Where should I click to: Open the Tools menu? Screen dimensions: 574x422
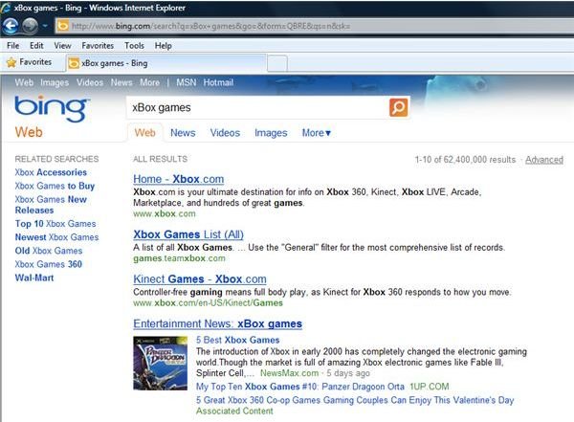[x=134, y=46]
